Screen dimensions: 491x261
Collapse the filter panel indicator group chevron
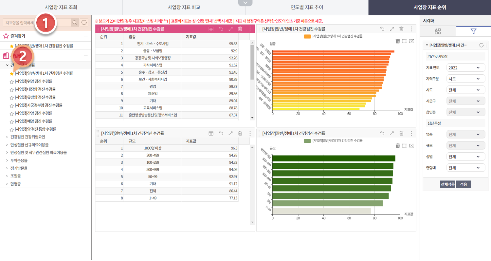click(x=427, y=45)
